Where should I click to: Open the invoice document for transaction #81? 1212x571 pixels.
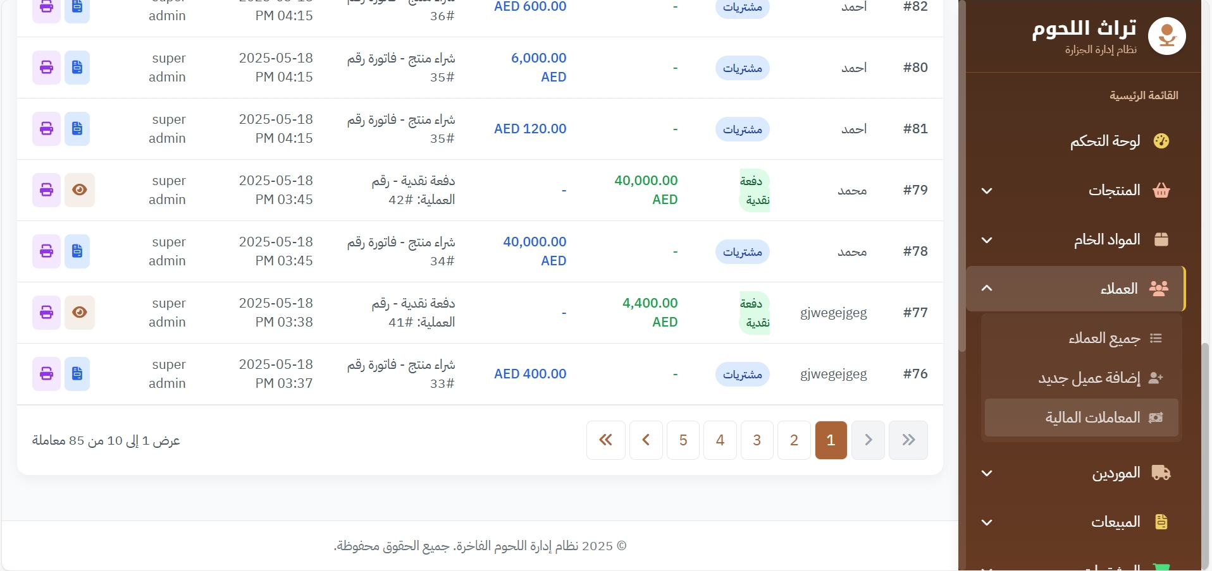pyautogui.click(x=77, y=129)
